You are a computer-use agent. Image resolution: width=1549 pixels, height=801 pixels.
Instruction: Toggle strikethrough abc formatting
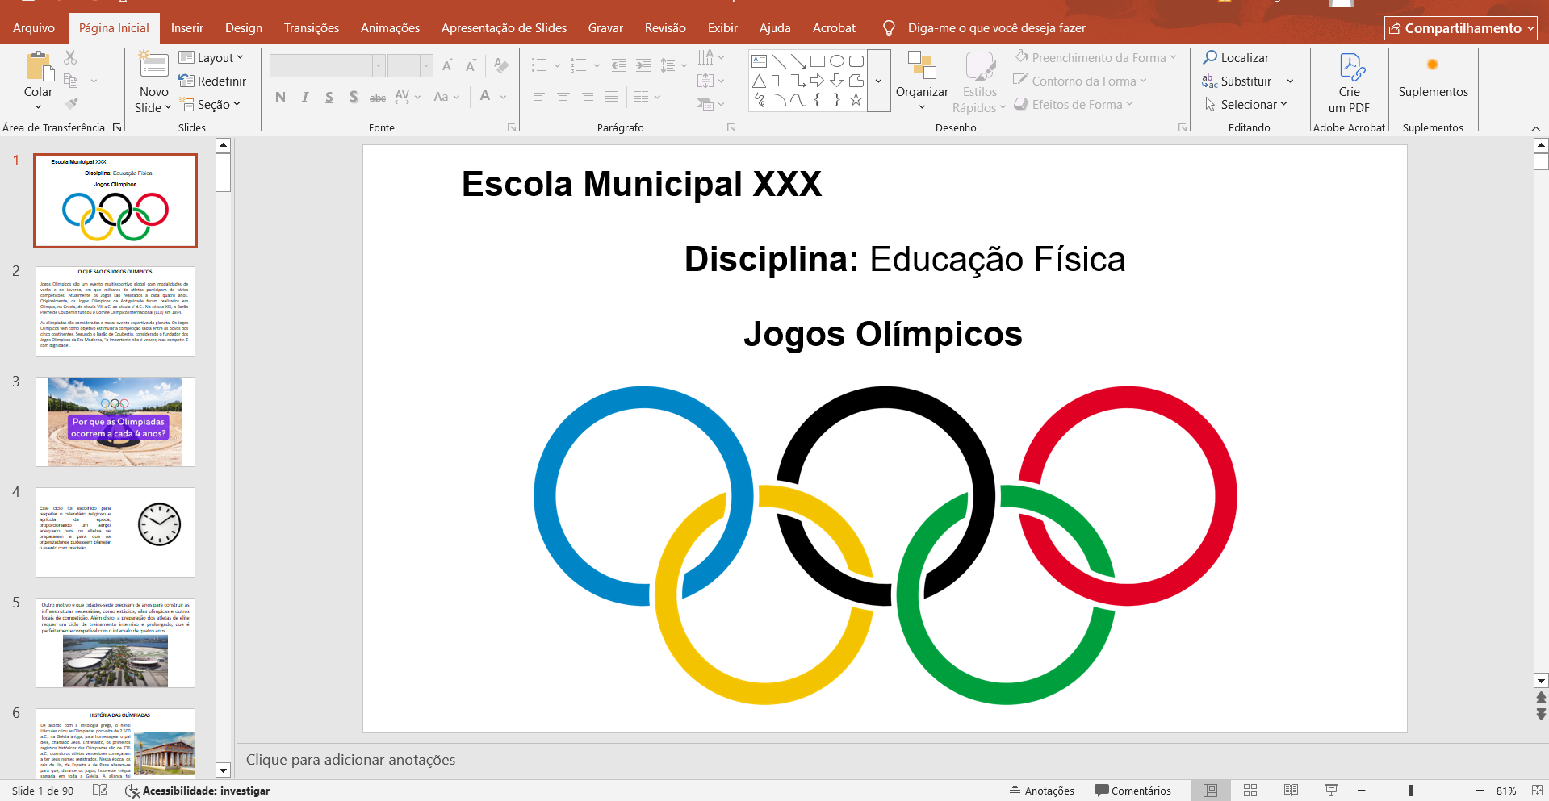tap(378, 97)
